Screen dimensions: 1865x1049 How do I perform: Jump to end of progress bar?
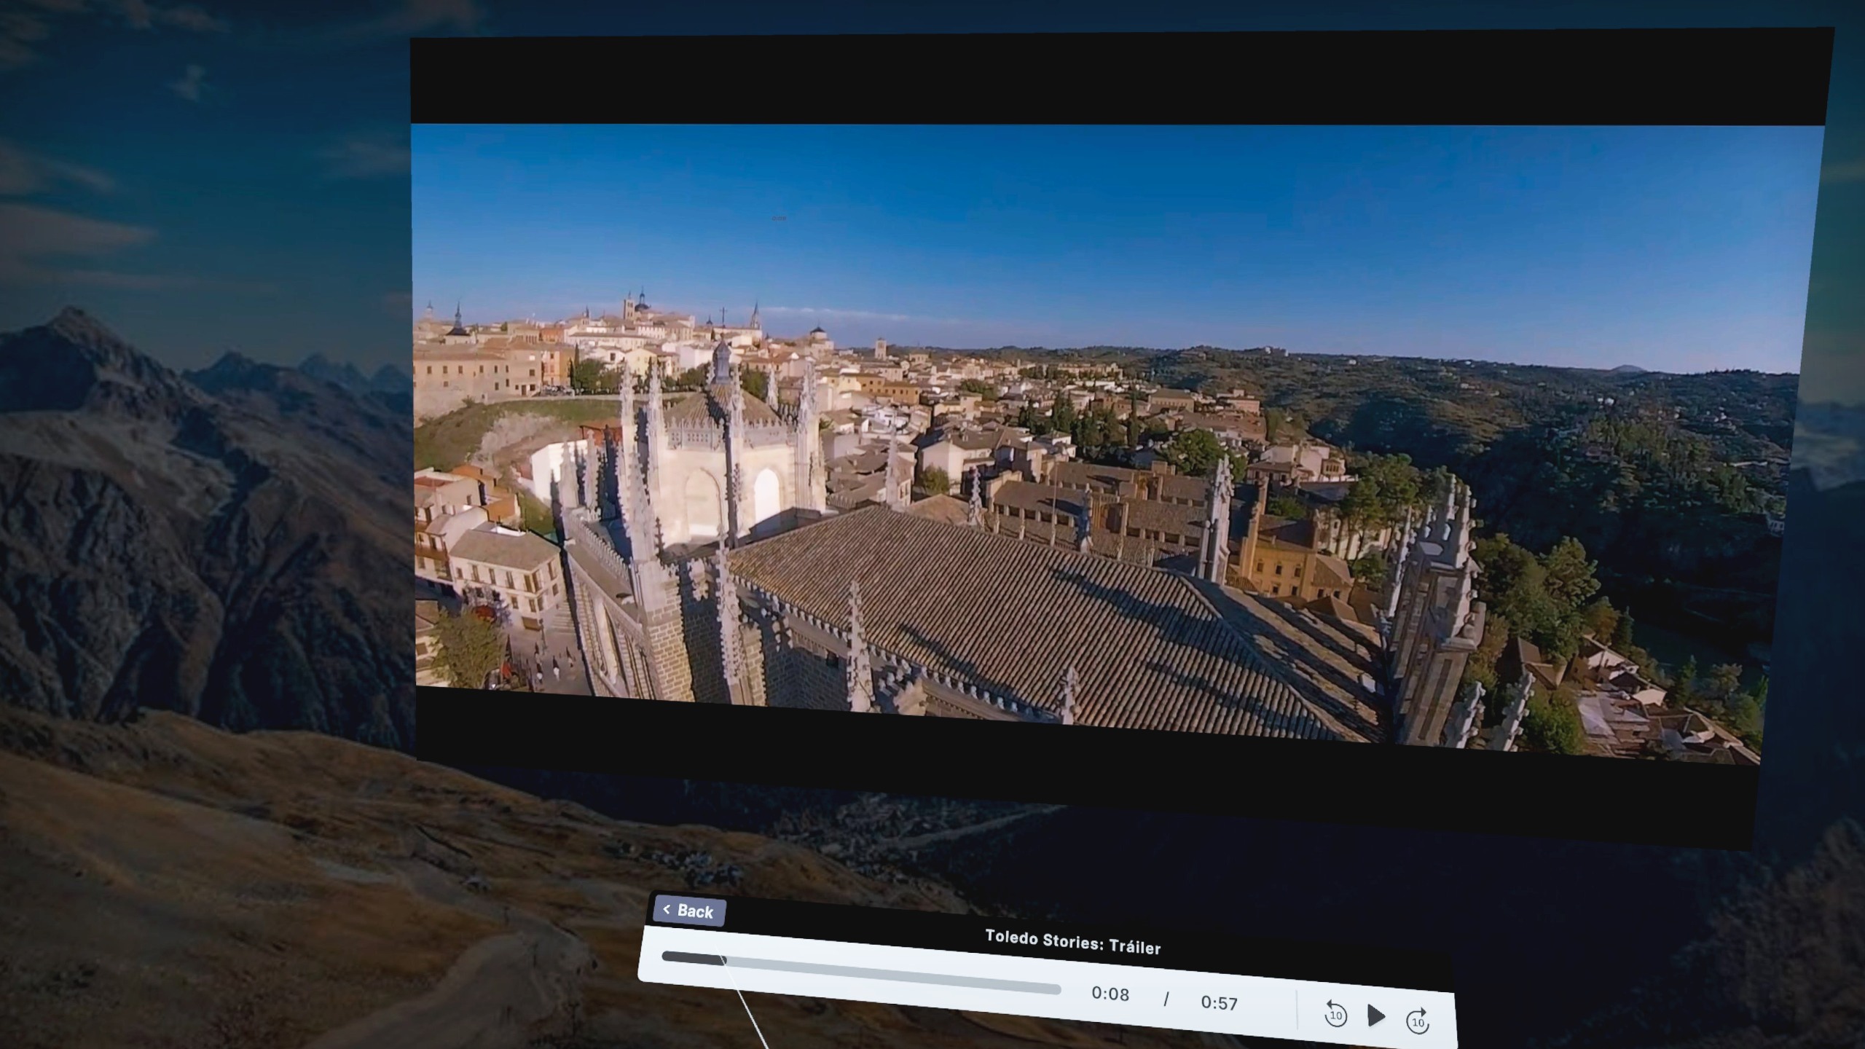coord(1058,989)
